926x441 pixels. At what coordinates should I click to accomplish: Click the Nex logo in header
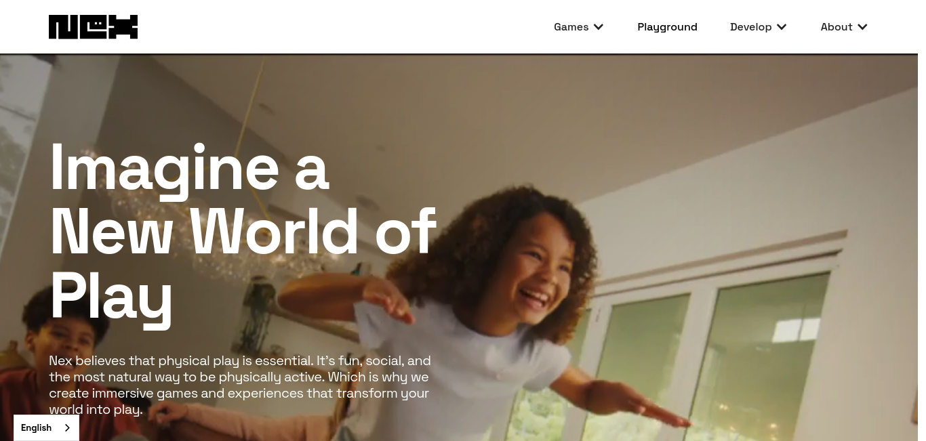coord(93,27)
